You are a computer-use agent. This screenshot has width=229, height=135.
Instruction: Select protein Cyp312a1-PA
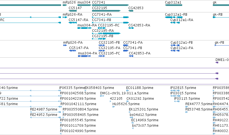click(x=182, y=48)
